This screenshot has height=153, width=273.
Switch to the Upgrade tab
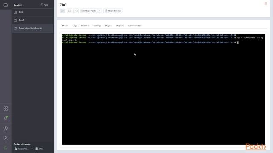pyautogui.click(x=120, y=25)
